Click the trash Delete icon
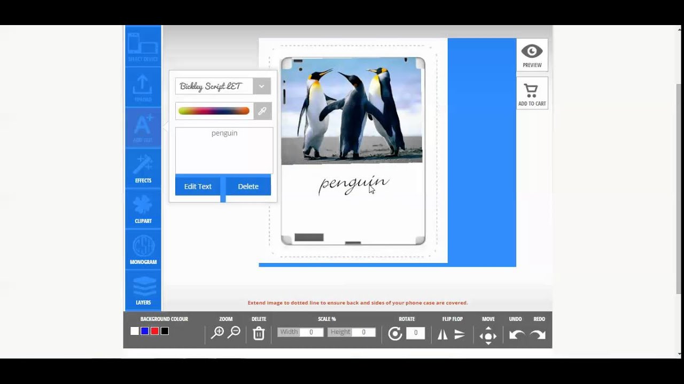The height and width of the screenshot is (384, 684). click(x=259, y=333)
